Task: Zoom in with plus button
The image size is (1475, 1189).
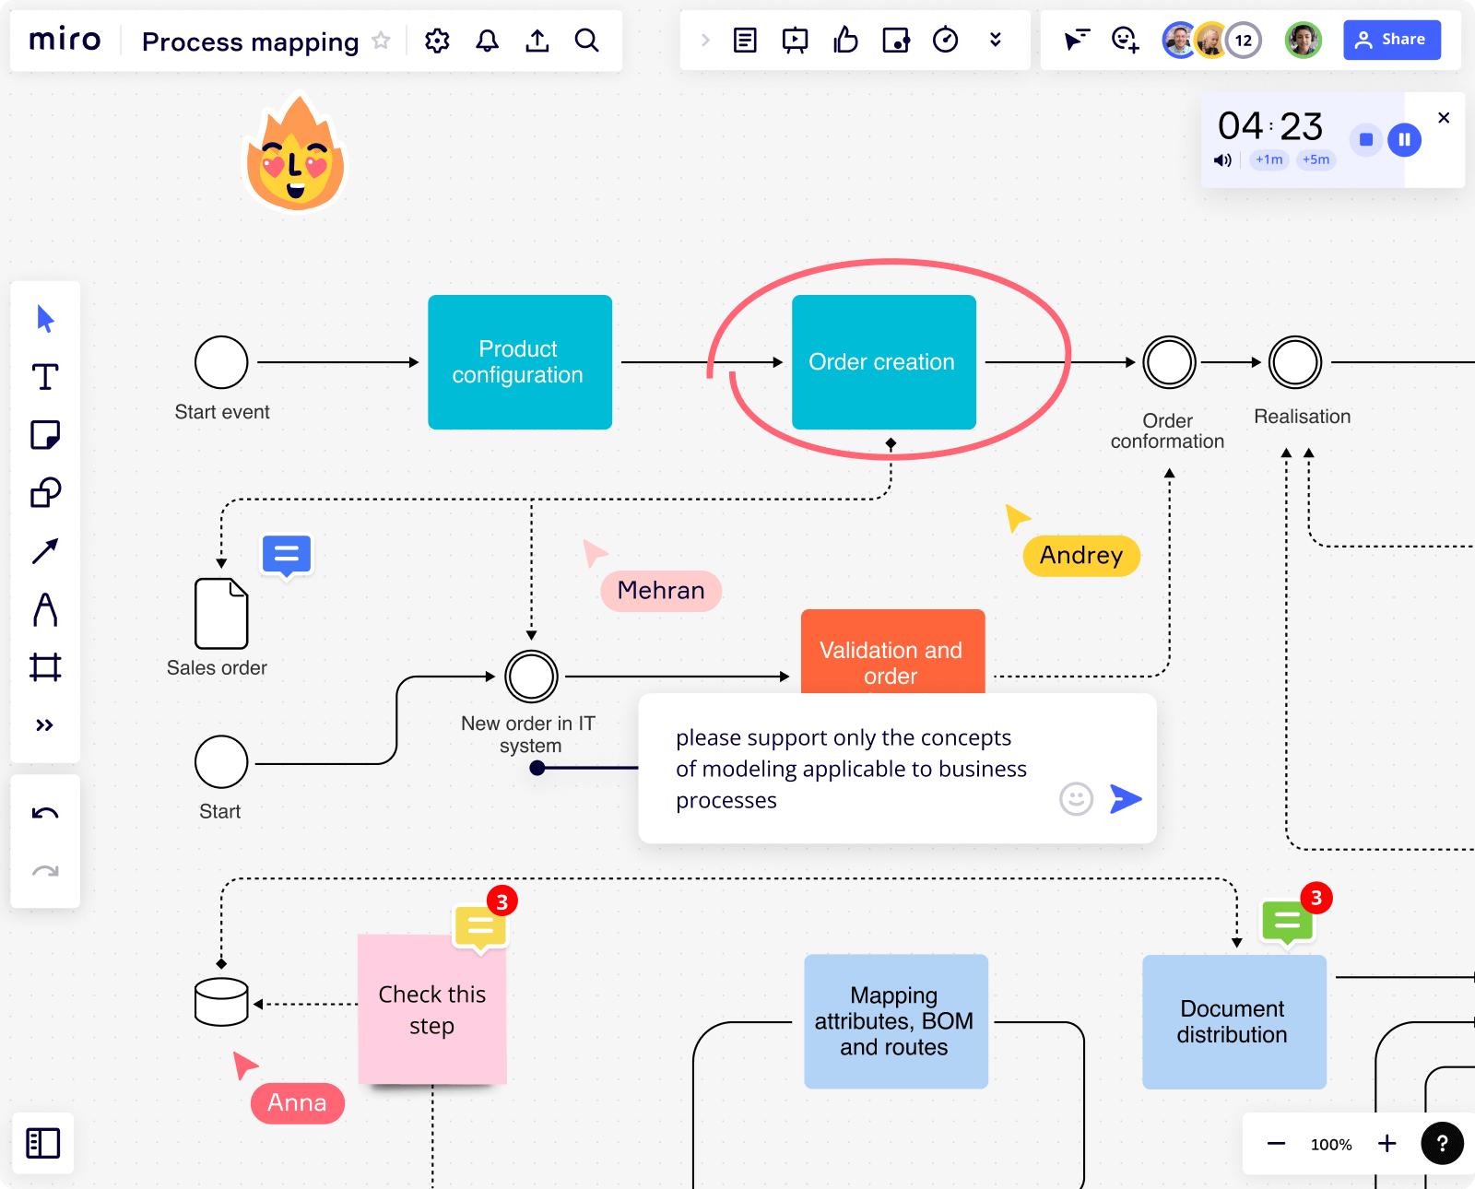Action: (x=1386, y=1144)
